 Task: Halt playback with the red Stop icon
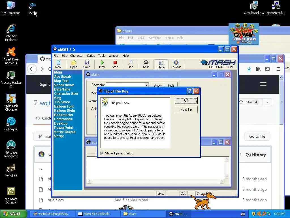(x=115, y=64)
